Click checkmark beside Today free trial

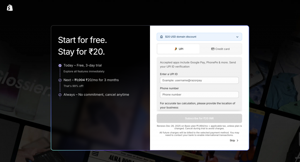[x=60, y=65]
